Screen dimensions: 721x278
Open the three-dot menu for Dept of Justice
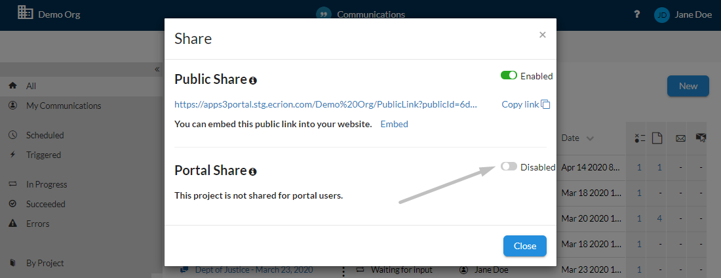(x=343, y=271)
